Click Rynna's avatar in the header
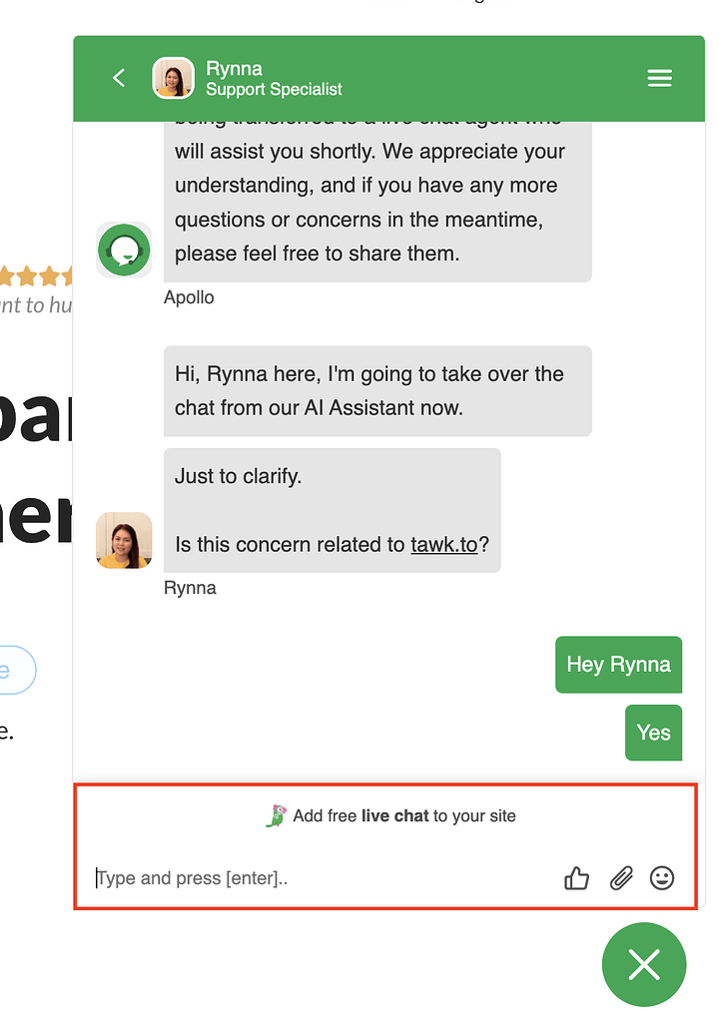Viewport: 719px width, 1021px height. [x=173, y=78]
